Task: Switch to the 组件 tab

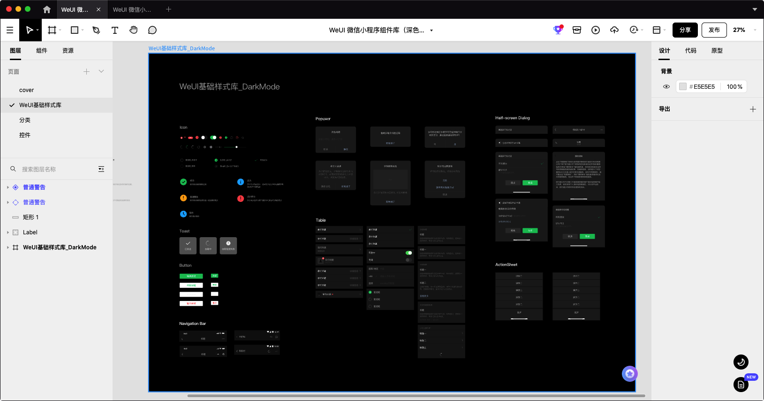Action: 42,51
